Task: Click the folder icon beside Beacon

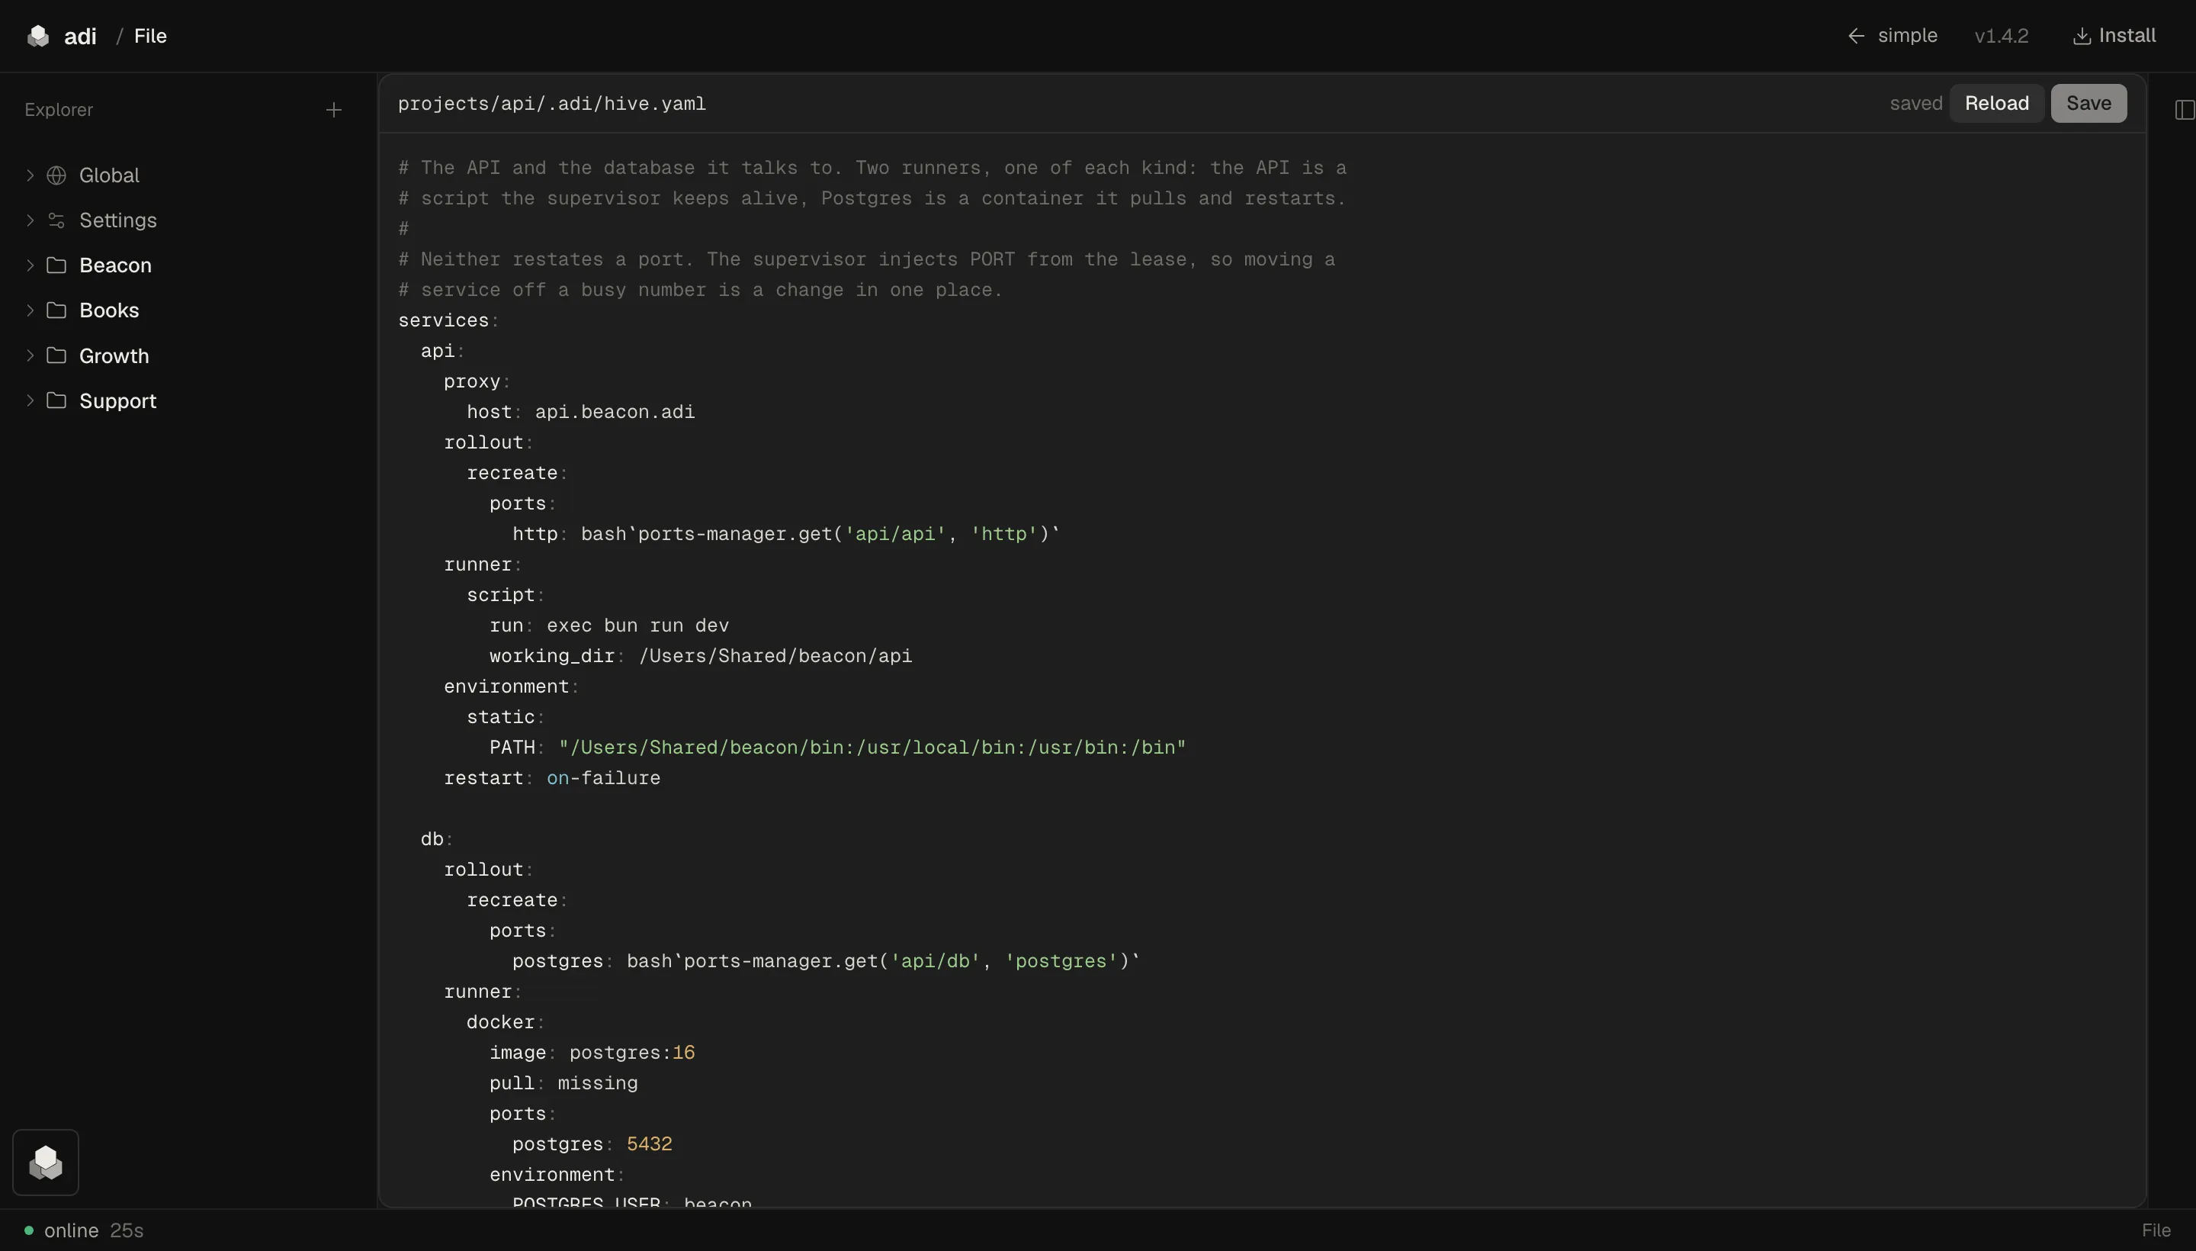Action: [x=56, y=265]
